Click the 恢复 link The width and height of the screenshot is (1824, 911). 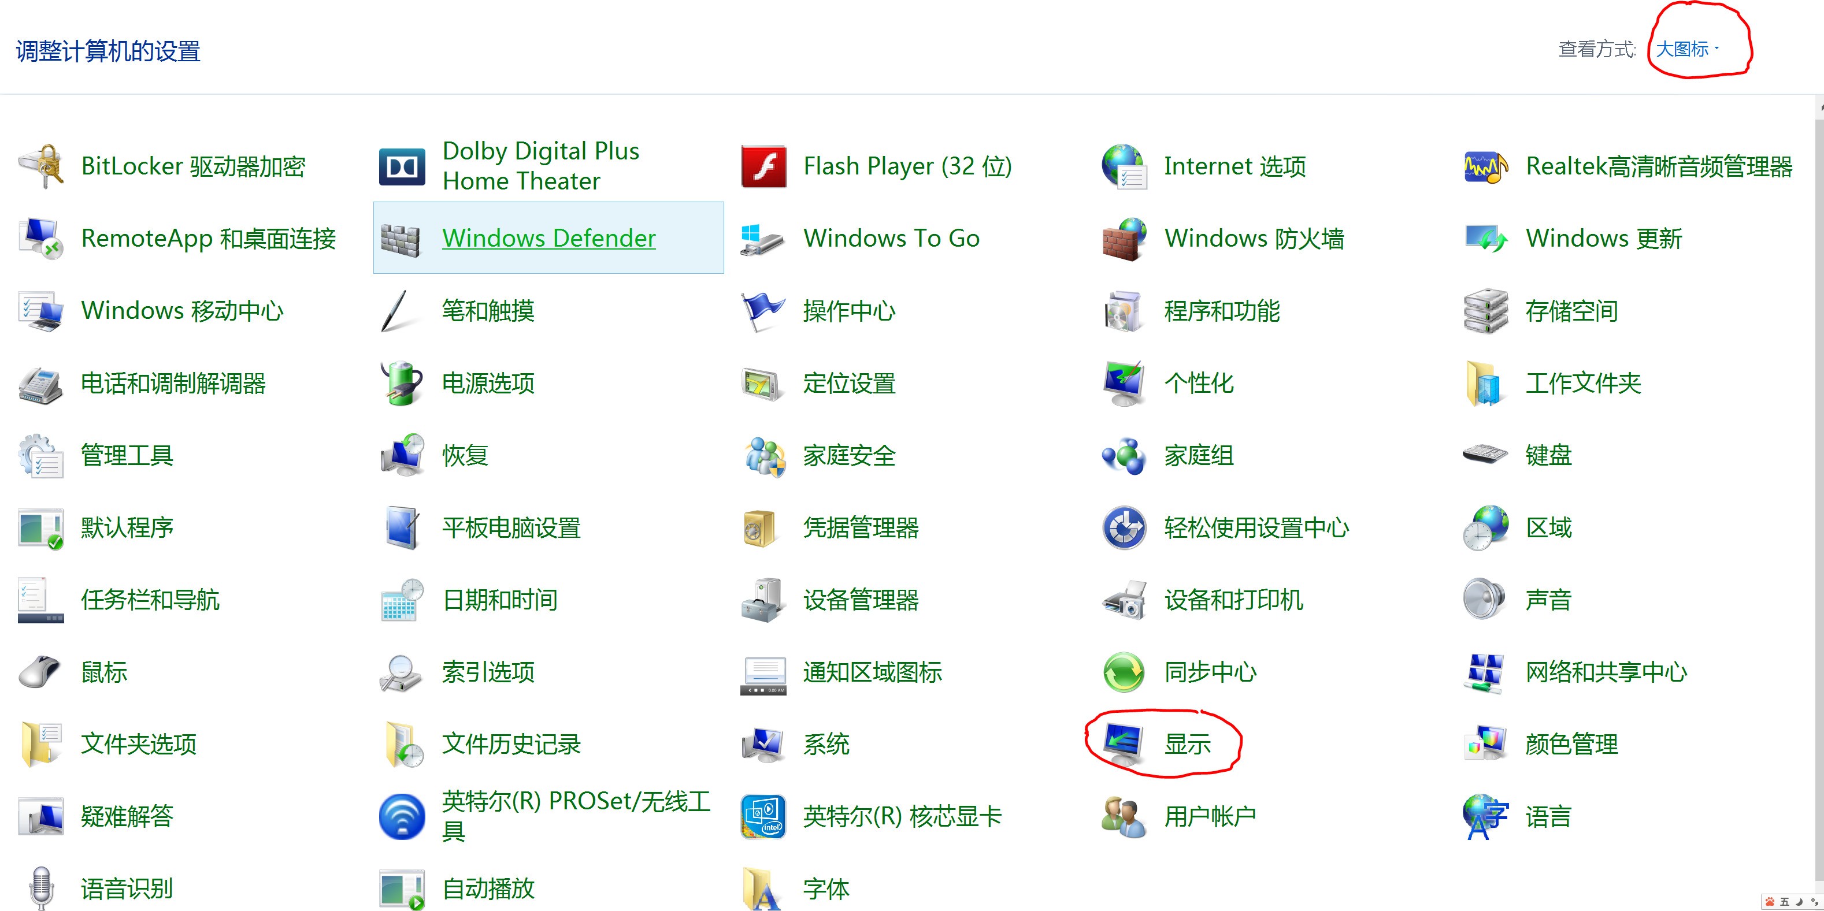point(465,455)
